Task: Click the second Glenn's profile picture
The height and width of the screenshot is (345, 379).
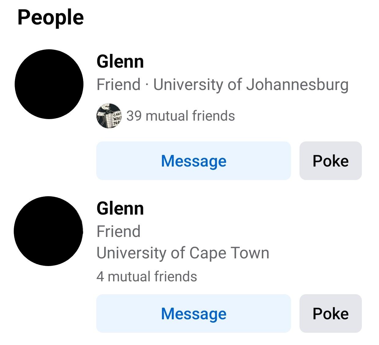Action: point(49,231)
